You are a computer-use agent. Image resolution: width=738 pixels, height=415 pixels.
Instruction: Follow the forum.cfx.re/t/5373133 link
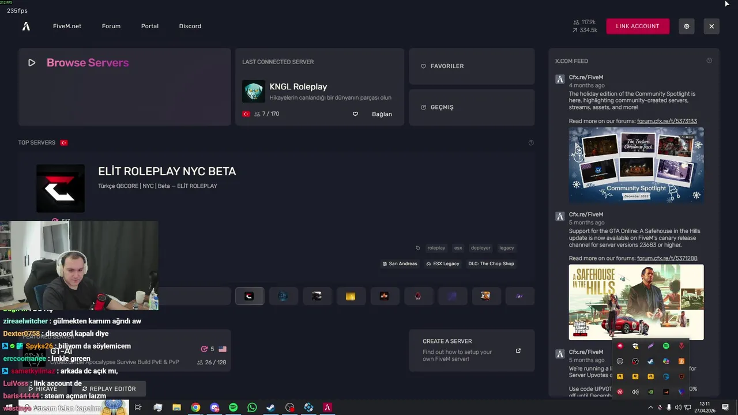[x=667, y=121]
